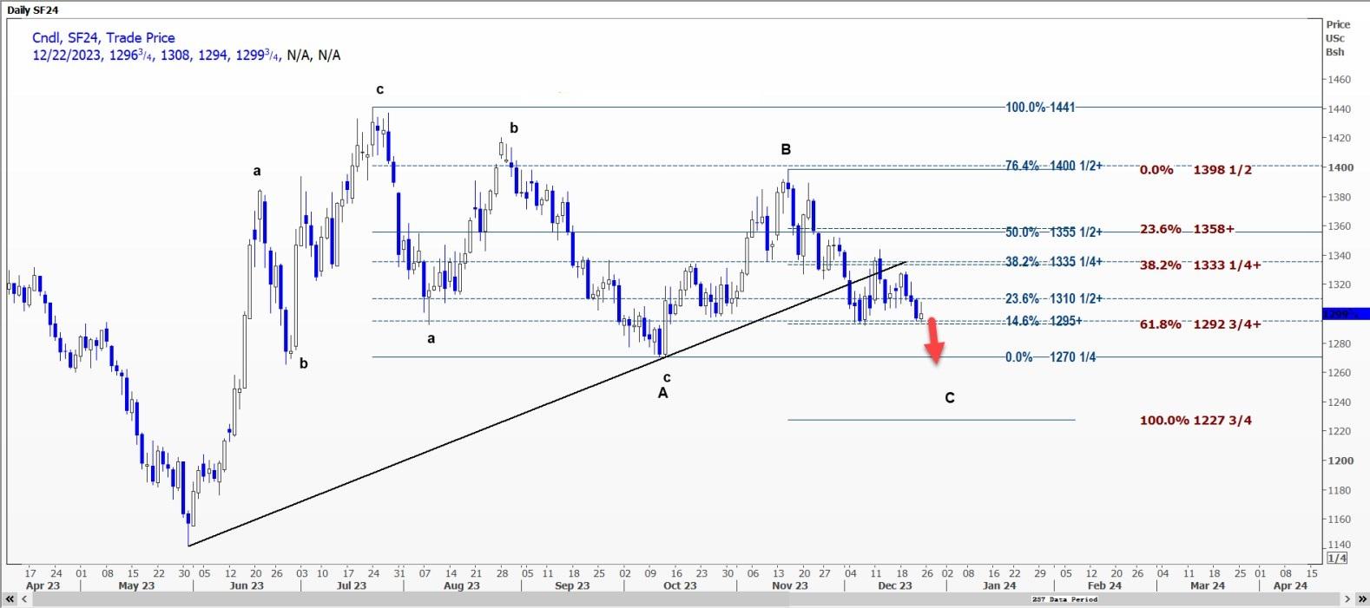Click the red '0.0% 1398 1/2' label
The image size is (1370, 608).
click(x=1195, y=170)
